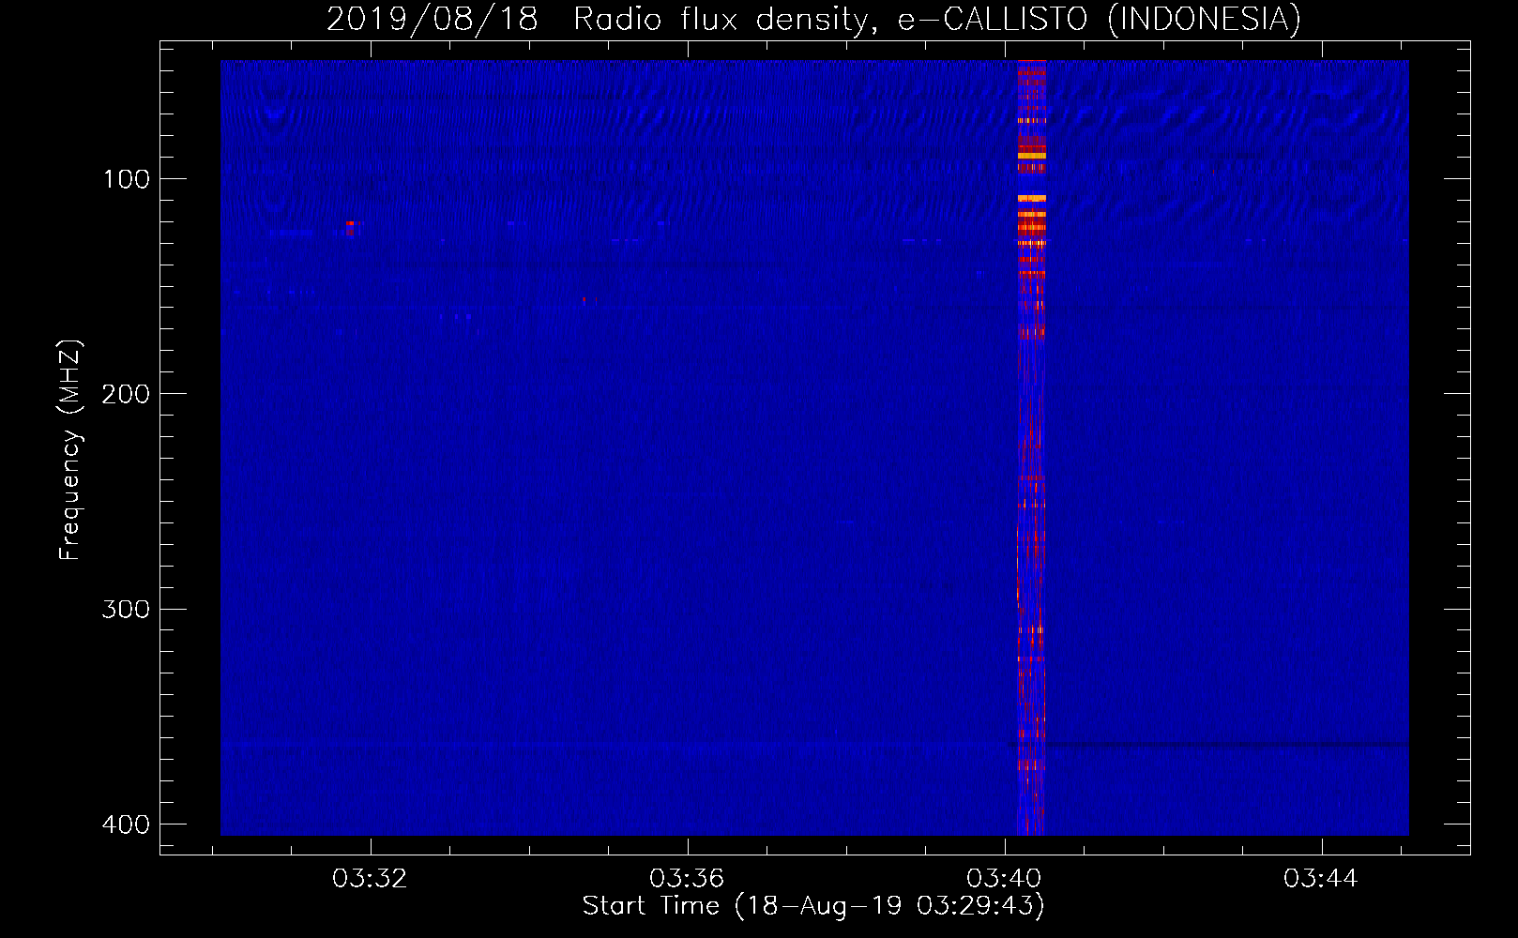
Task: Click the 300 frequency tick label
Action: coord(126,610)
